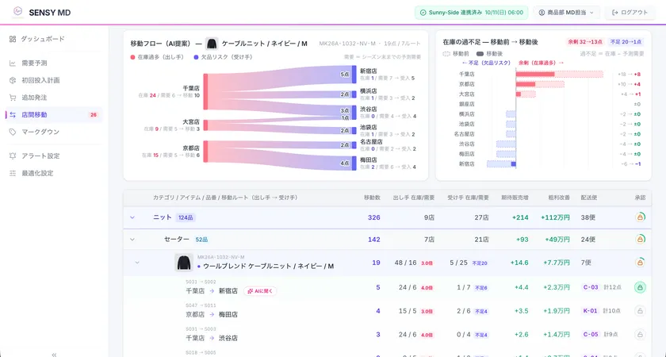
Task: Open アラート設定 from the sidebar
Action: (x=54, y=156)
